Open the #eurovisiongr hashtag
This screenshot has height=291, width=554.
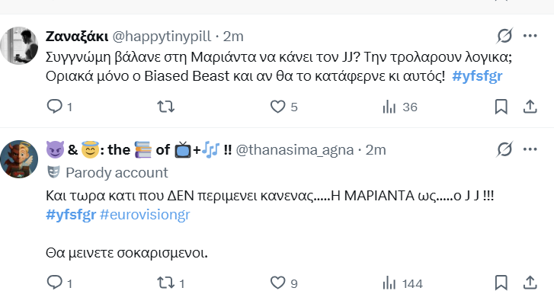click(145, 215)
